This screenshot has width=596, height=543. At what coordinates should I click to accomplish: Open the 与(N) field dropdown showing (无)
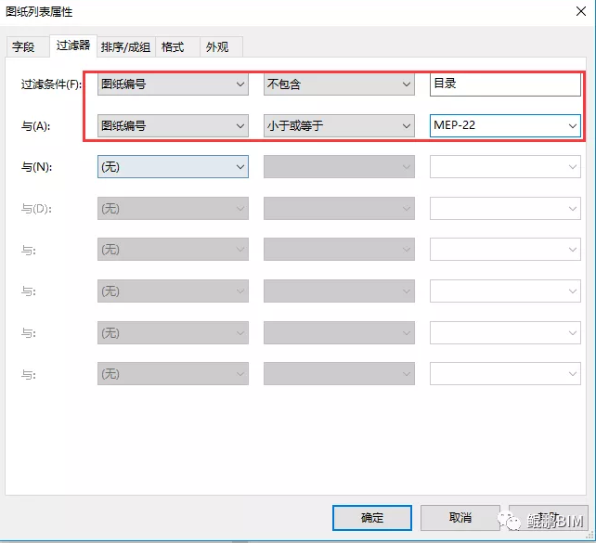173,167
